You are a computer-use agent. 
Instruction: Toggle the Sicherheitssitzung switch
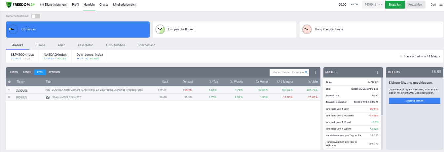35,16
